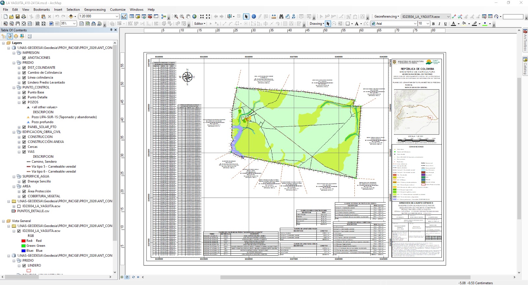Select the PUNTOS_DETALLE.csv table entry
This screenshot has width=528, height=285.
pos(33,211)
